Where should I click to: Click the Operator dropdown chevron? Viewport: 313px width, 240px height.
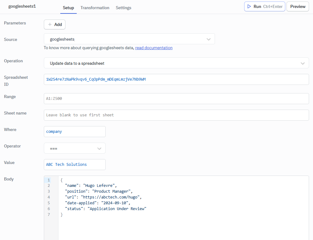[x=99, y=148]
